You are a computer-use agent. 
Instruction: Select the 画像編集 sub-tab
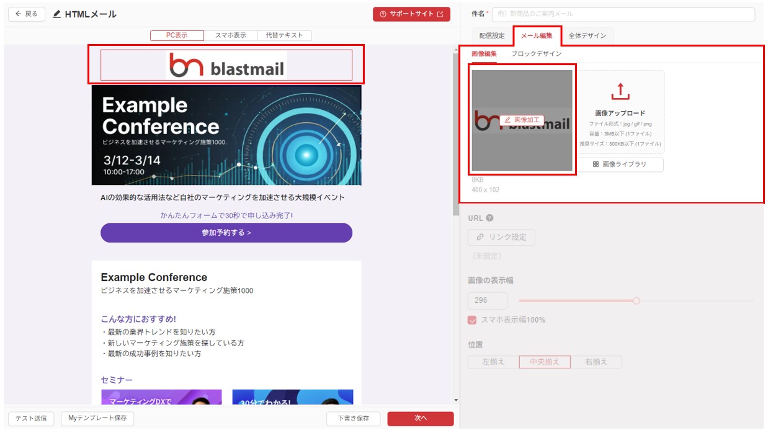484,54
